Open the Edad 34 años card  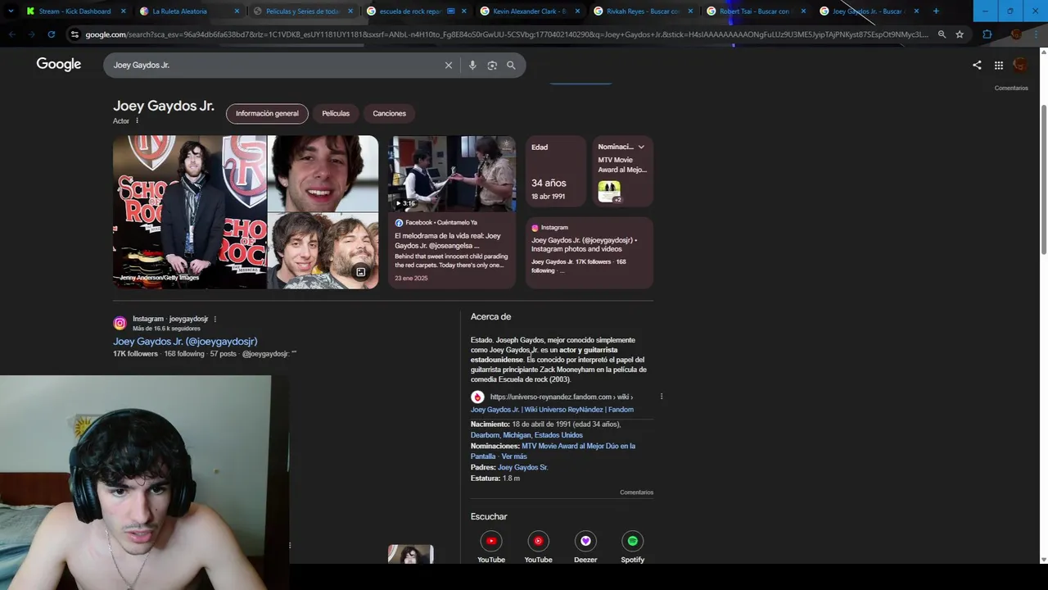point(555,171)
